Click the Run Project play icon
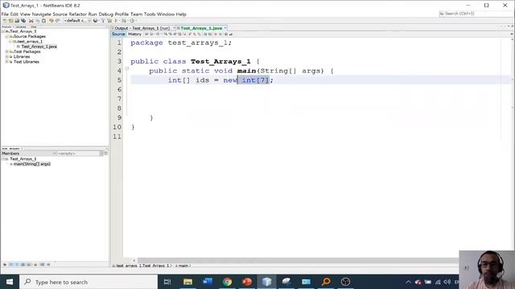 pos(116,21)
